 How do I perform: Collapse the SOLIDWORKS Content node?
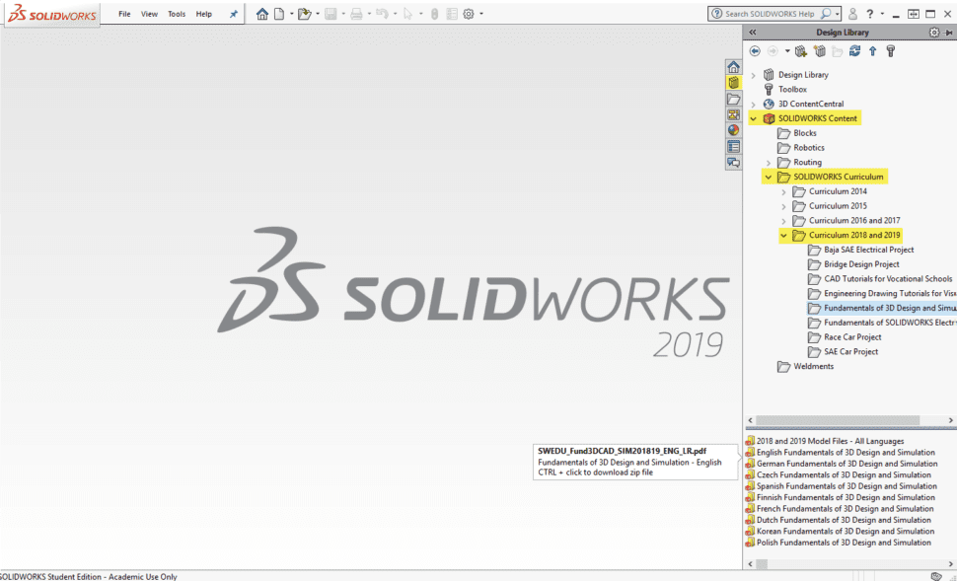tap(753, 119)
